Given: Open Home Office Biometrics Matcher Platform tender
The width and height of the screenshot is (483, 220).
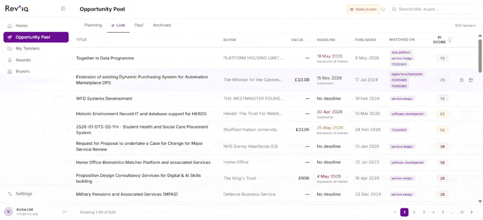Looking at the screenshot, I should (x=143, y=162).
